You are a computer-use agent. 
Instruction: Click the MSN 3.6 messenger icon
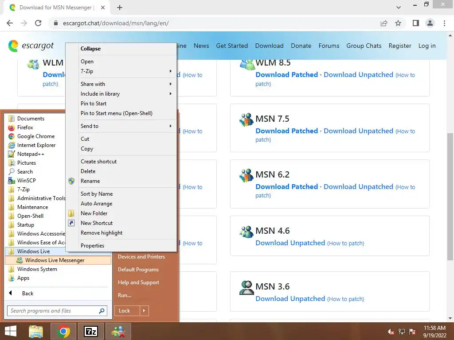click(x=247, y=287)
